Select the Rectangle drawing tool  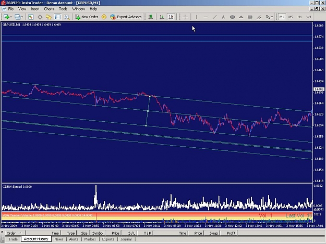coord(250,17)
